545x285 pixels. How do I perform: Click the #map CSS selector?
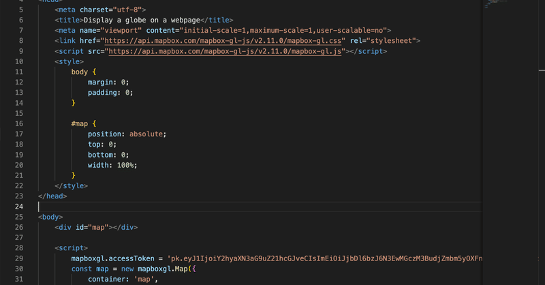click(80, 124)
